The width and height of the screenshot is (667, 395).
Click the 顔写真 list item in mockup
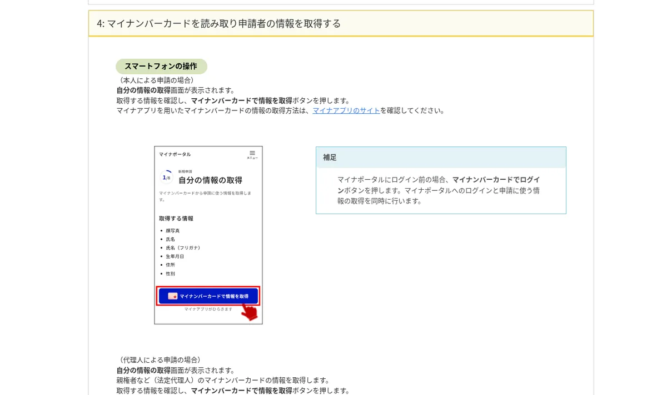tap(173, 231)
